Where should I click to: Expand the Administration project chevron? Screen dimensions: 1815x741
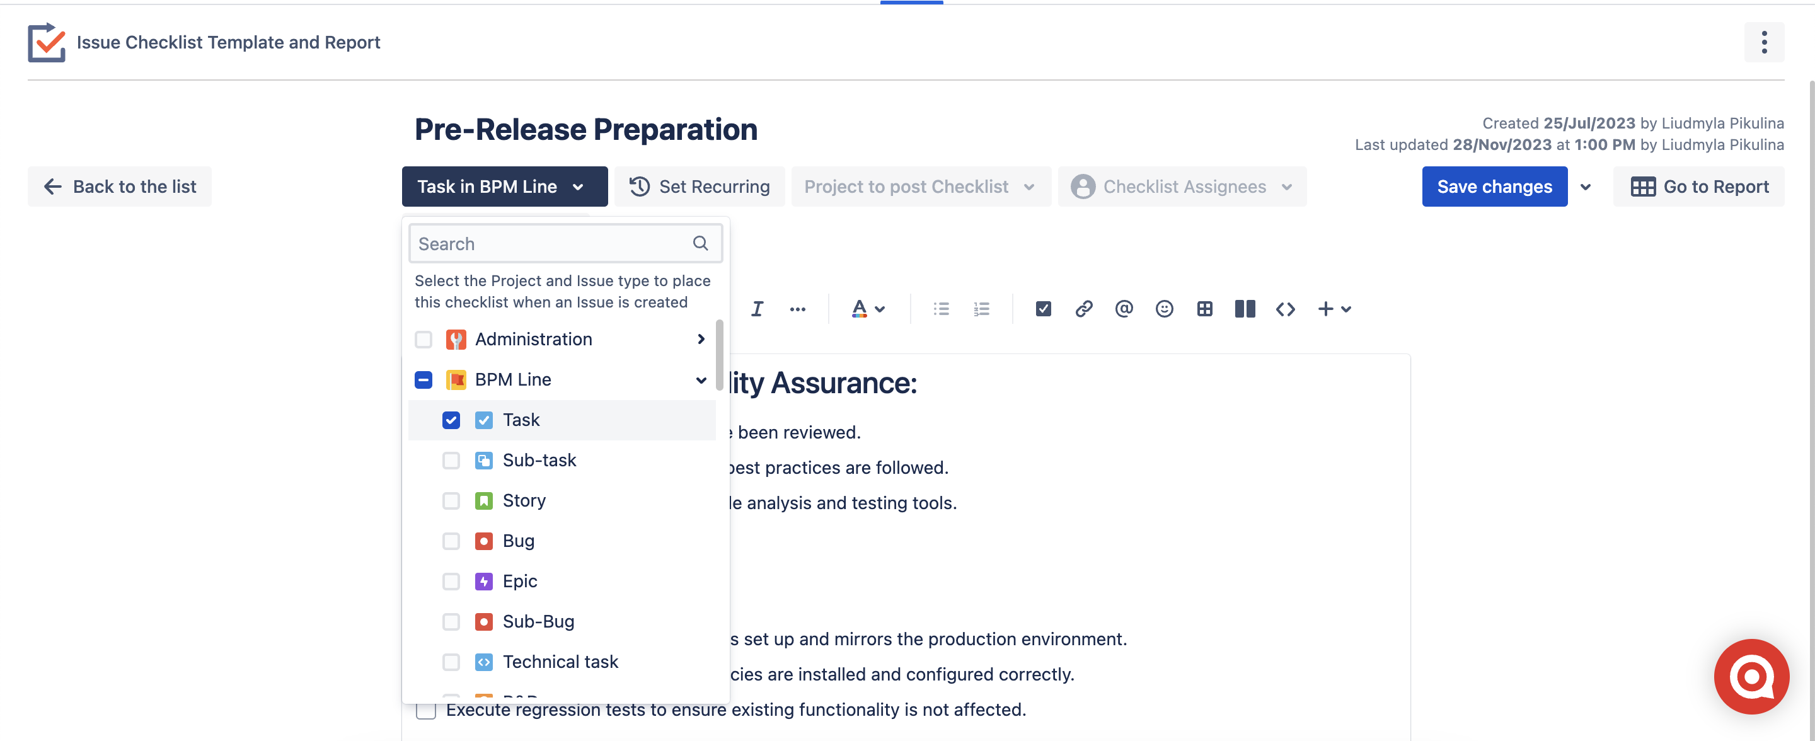tap(700, 340)
